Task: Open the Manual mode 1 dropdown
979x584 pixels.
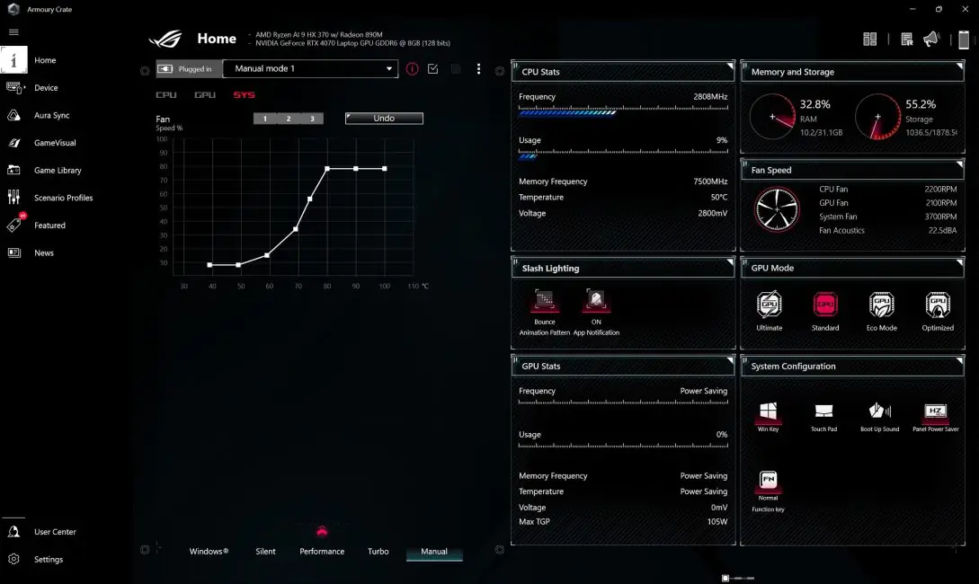Action: coord(310,68)
